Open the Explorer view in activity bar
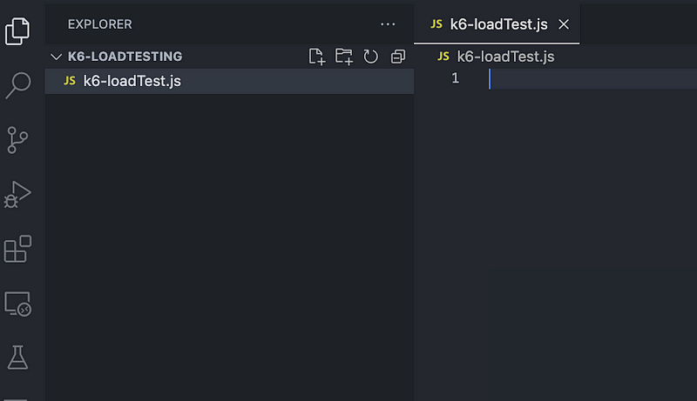 18,30
